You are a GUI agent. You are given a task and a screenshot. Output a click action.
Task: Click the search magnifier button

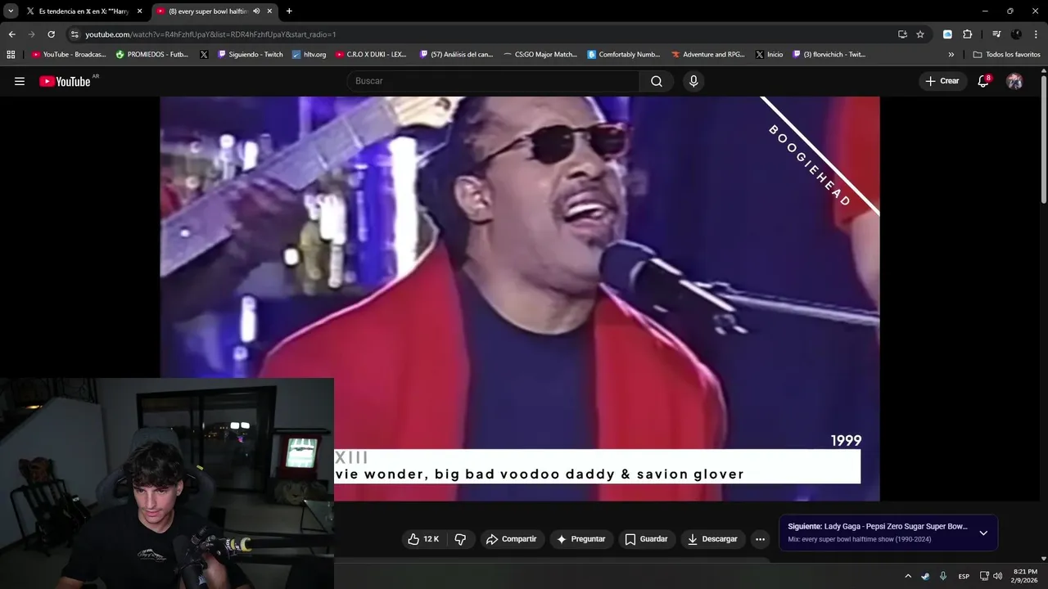point(657,81)
